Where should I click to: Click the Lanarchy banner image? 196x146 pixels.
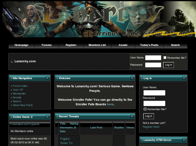pyautogui.click(x=99, y=19)
